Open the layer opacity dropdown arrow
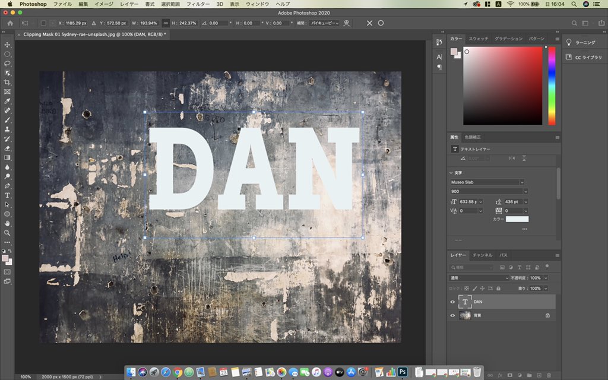The image size is (608, 380). tap(546, 278)
